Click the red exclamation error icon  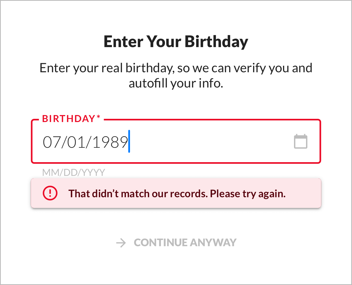(x=50, y=193)
